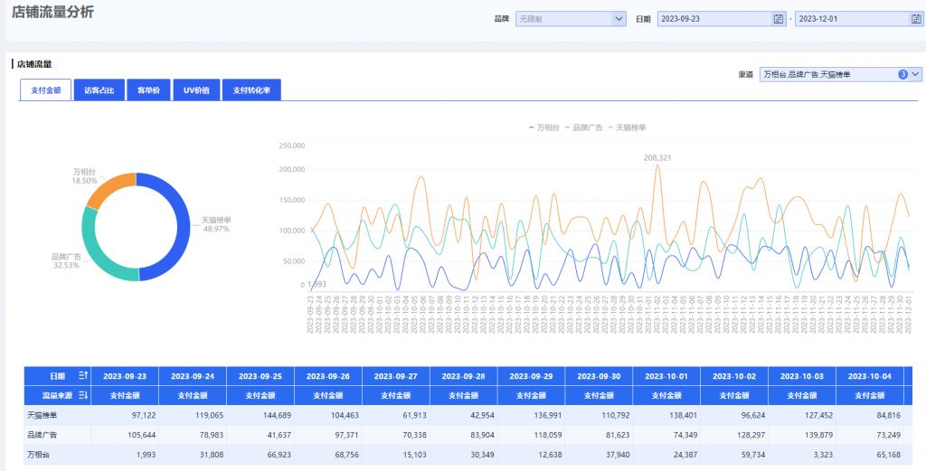Click table cell value 144,689
Image resolution: width=926 pixels, height=471 pixels.
click(x=277, y=416)
